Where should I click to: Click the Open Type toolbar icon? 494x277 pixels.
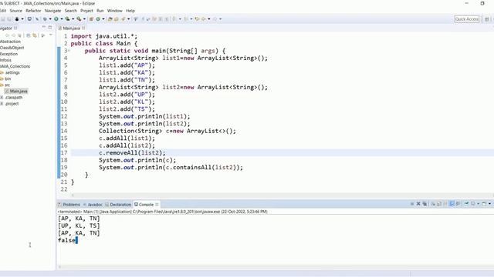[x=110, y=19]
